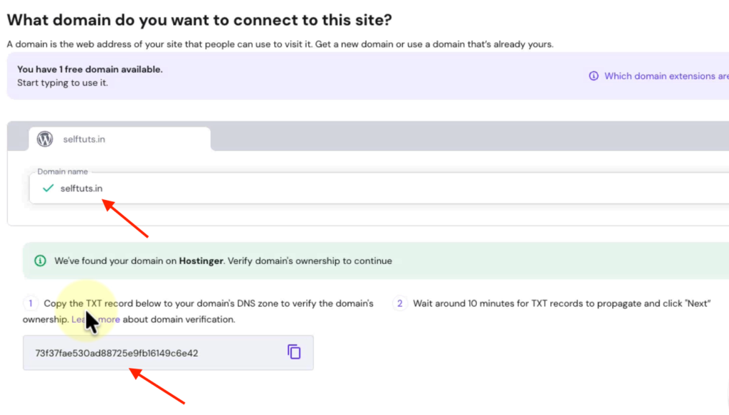Click the What domain do you want heading

pyautogui.click(x=199, y=20)
